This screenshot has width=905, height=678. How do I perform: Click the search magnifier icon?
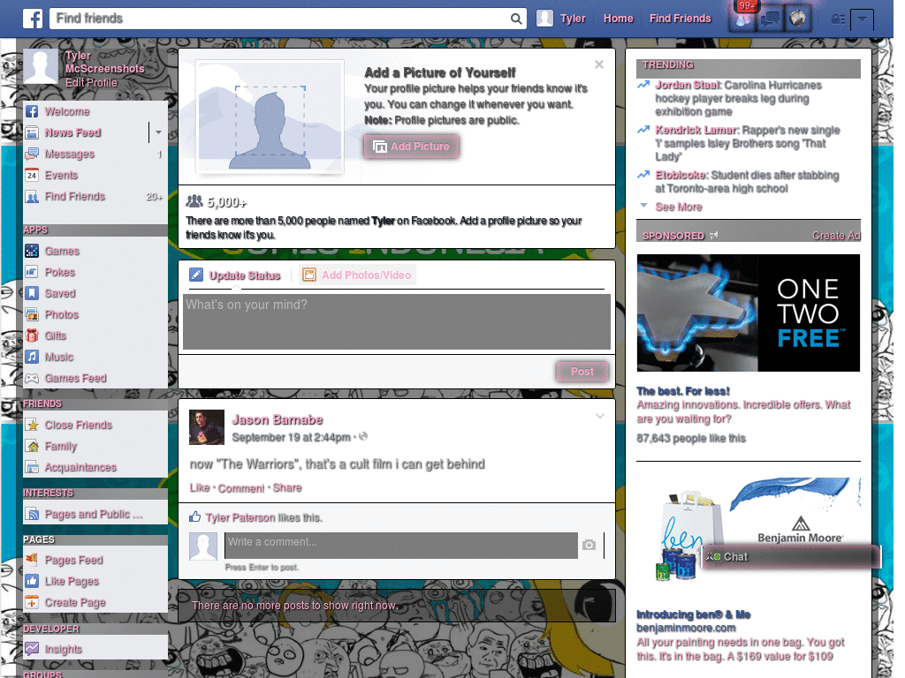click(516, 19)
